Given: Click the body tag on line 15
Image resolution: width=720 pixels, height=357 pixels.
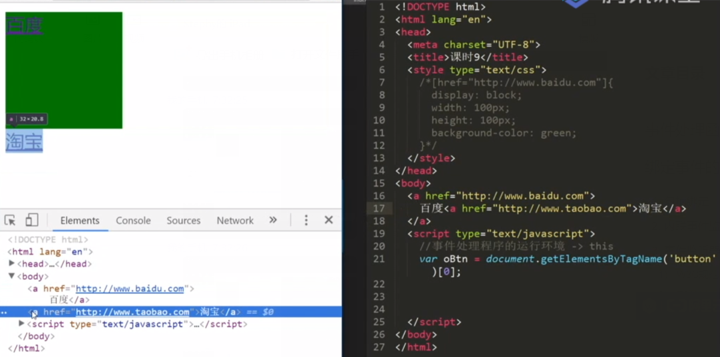Looking at the screenshot, I should [413, 183].
